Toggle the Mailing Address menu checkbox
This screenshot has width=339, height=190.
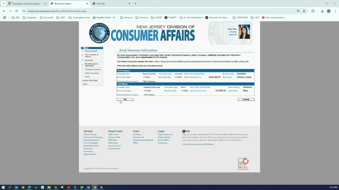point(83,51)
